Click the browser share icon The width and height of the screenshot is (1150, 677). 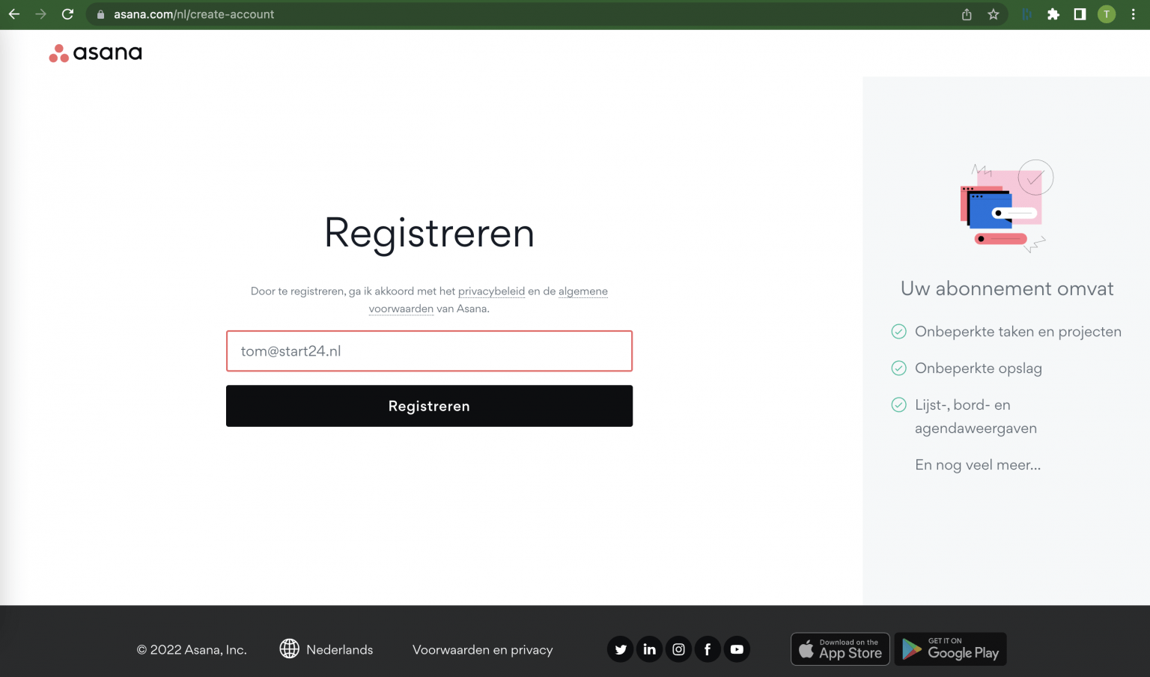[966, 13]
